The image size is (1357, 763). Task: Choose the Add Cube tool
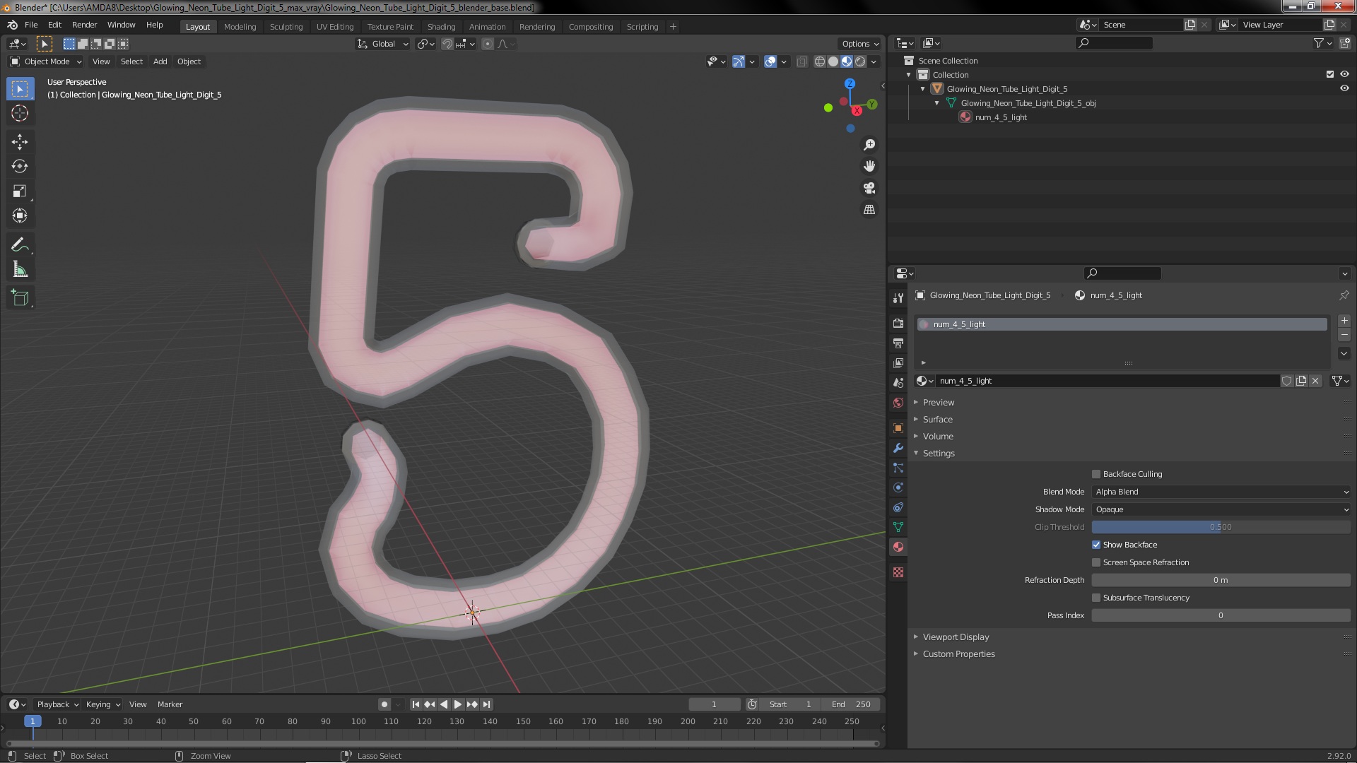(20, 298)
